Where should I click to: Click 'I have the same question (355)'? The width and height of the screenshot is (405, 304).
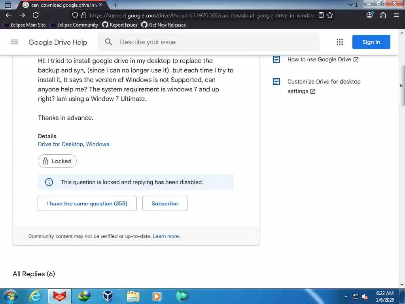(x=87, y=203)
